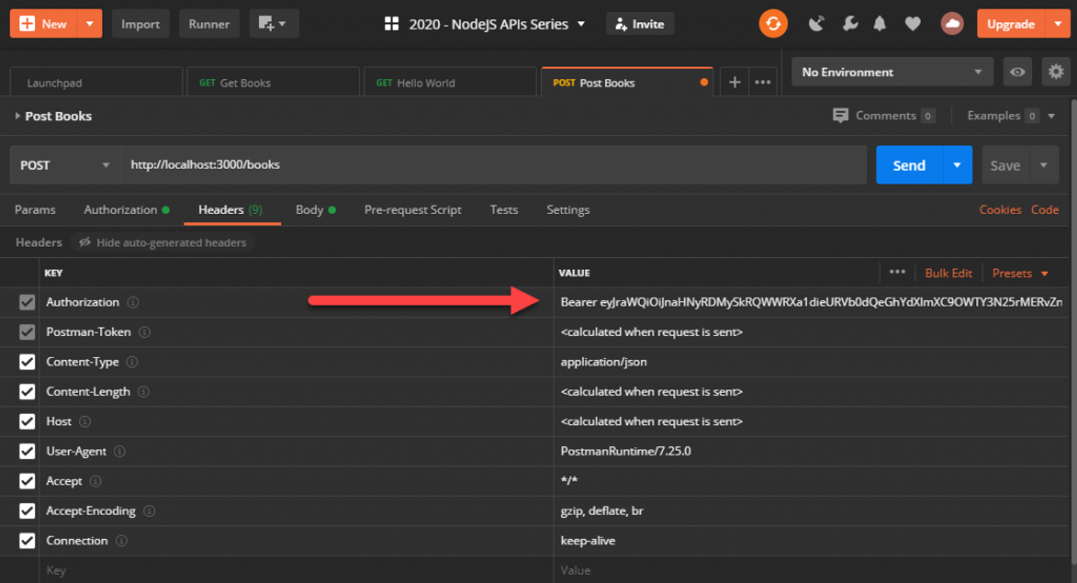Open the New button dropdown arrow
This screenshot has width=1077, height=583.
[90, 24]
